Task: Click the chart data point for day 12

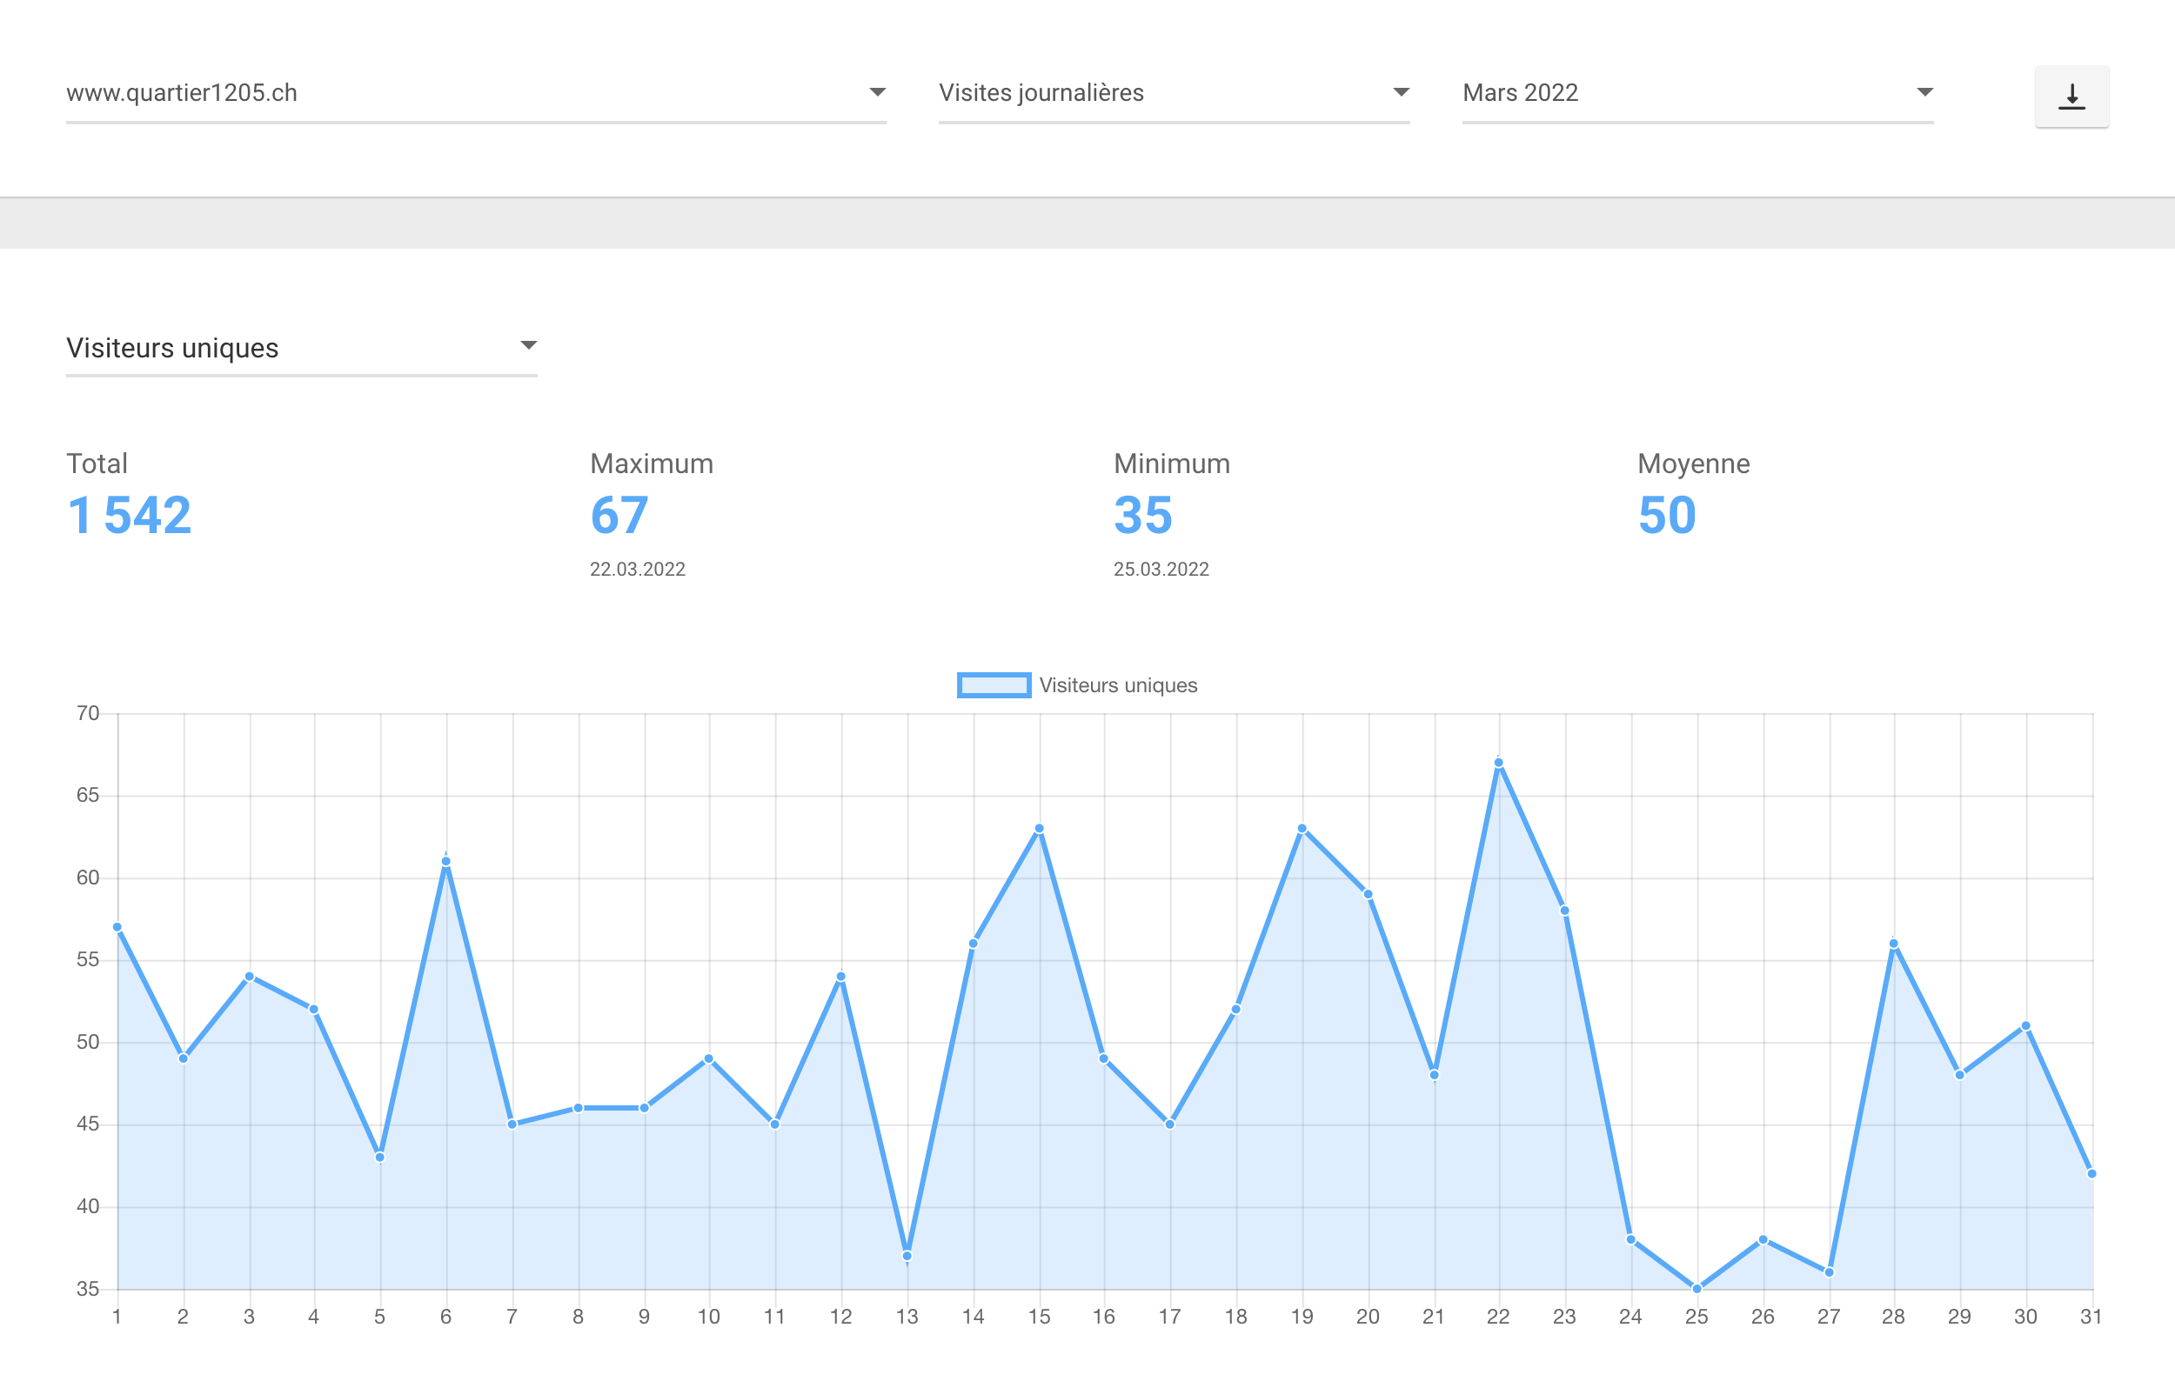Action: [841, 977]
